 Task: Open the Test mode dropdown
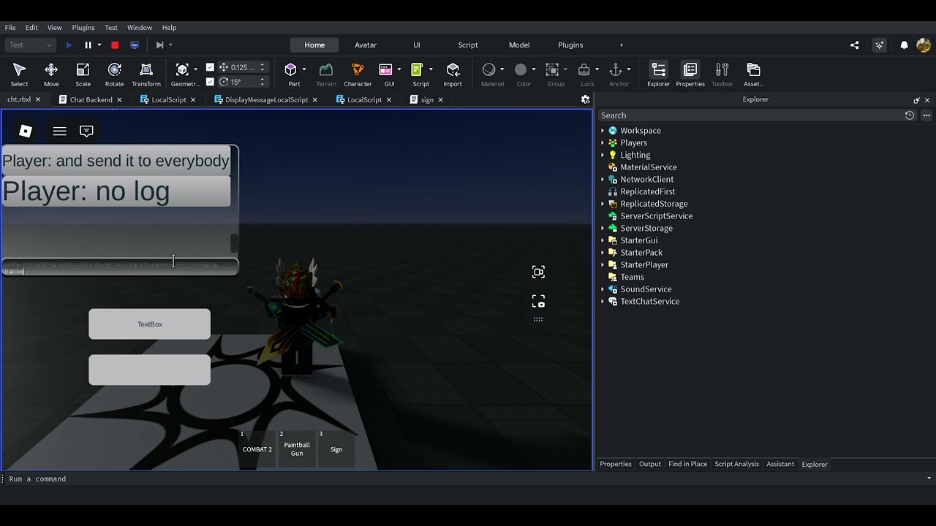click(30, 45)
